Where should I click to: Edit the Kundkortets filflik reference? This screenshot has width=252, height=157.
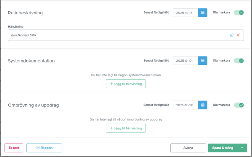pos(232,35)
